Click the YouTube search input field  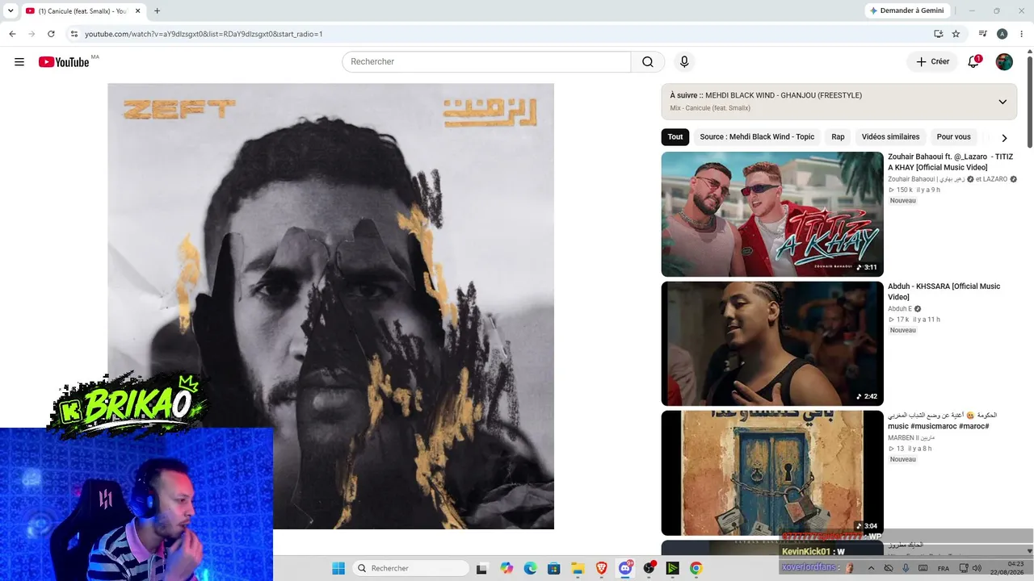pos(486,62)
